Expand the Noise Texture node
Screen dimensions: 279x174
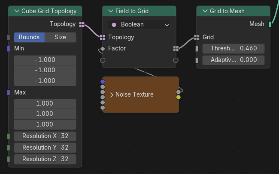click(112, 95)
